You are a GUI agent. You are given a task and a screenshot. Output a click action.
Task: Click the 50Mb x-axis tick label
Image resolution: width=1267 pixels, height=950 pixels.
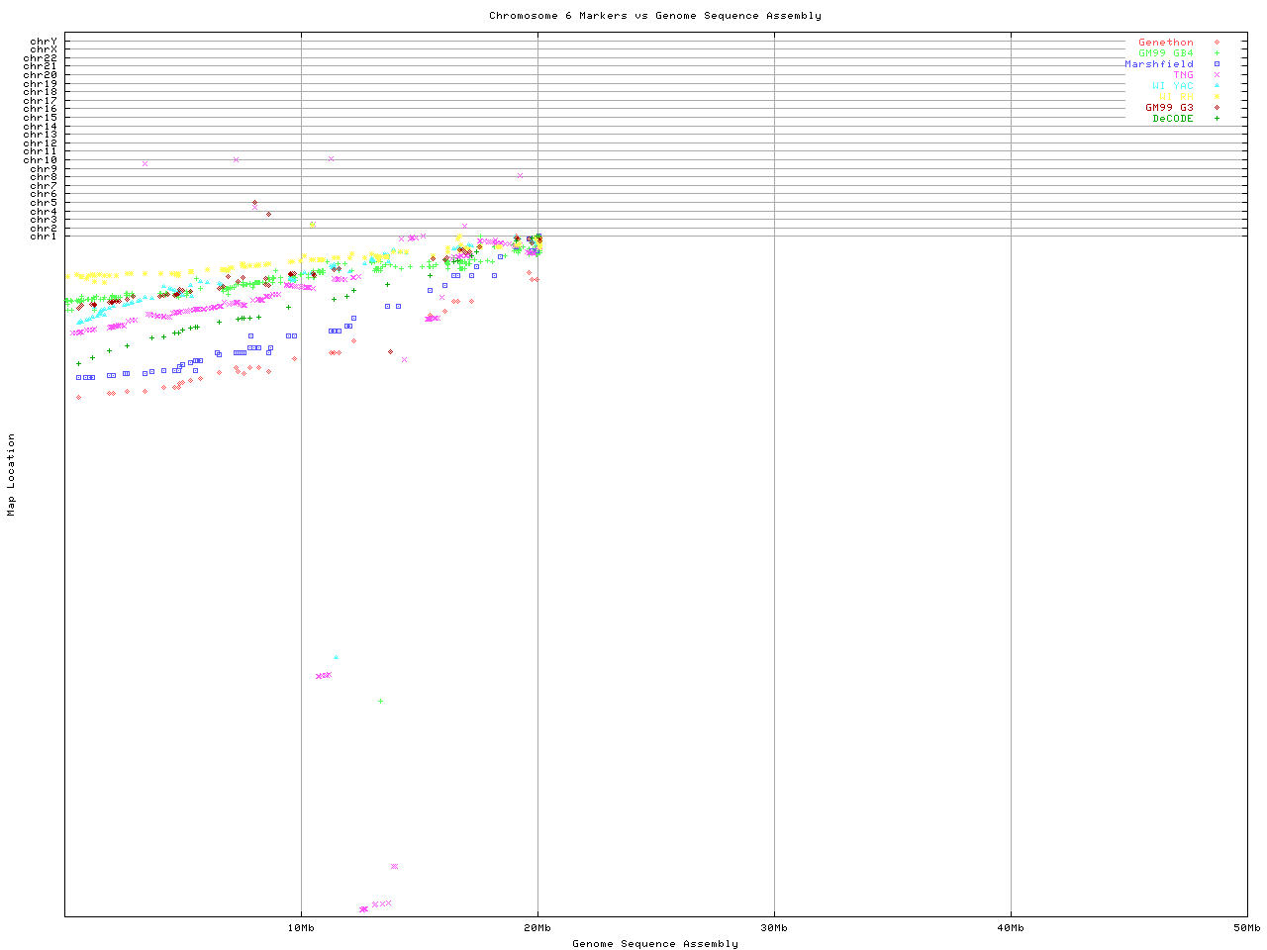coord(1246,928)
